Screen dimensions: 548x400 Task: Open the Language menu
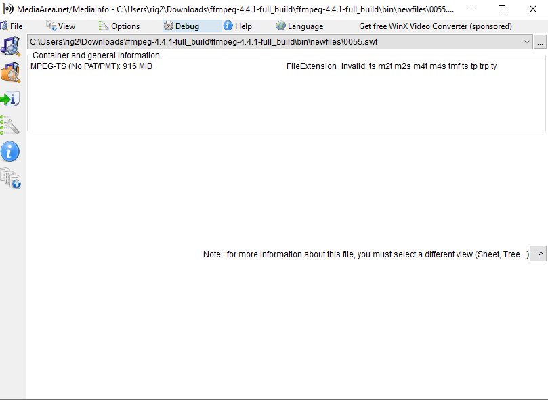[x=299, y=26]
